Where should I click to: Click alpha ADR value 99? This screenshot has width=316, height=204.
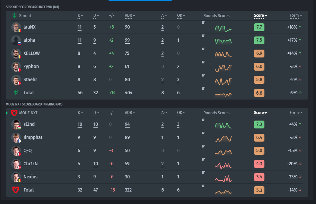(127, 40)
